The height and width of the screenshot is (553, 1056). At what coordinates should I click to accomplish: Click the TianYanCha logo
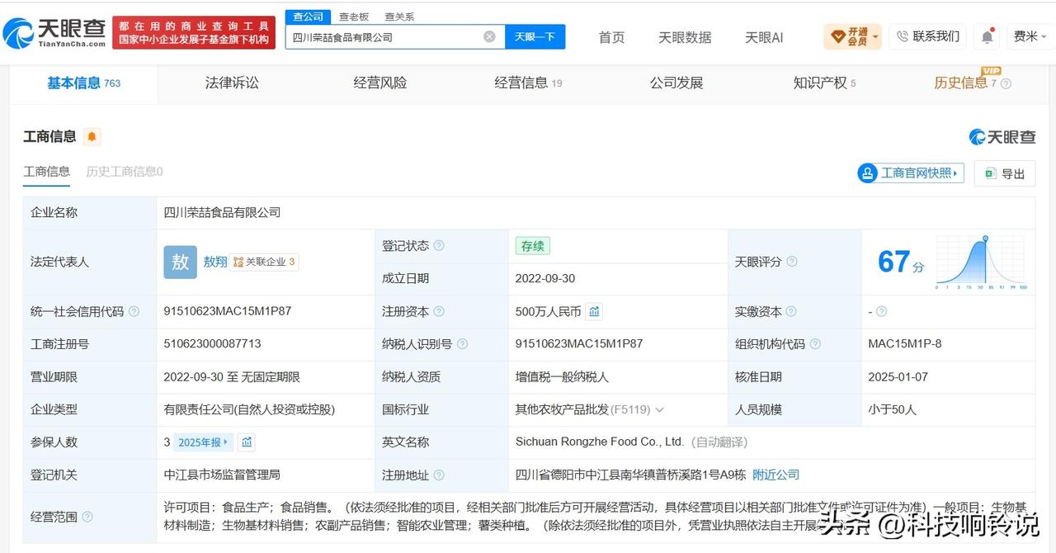coord(54,33)
